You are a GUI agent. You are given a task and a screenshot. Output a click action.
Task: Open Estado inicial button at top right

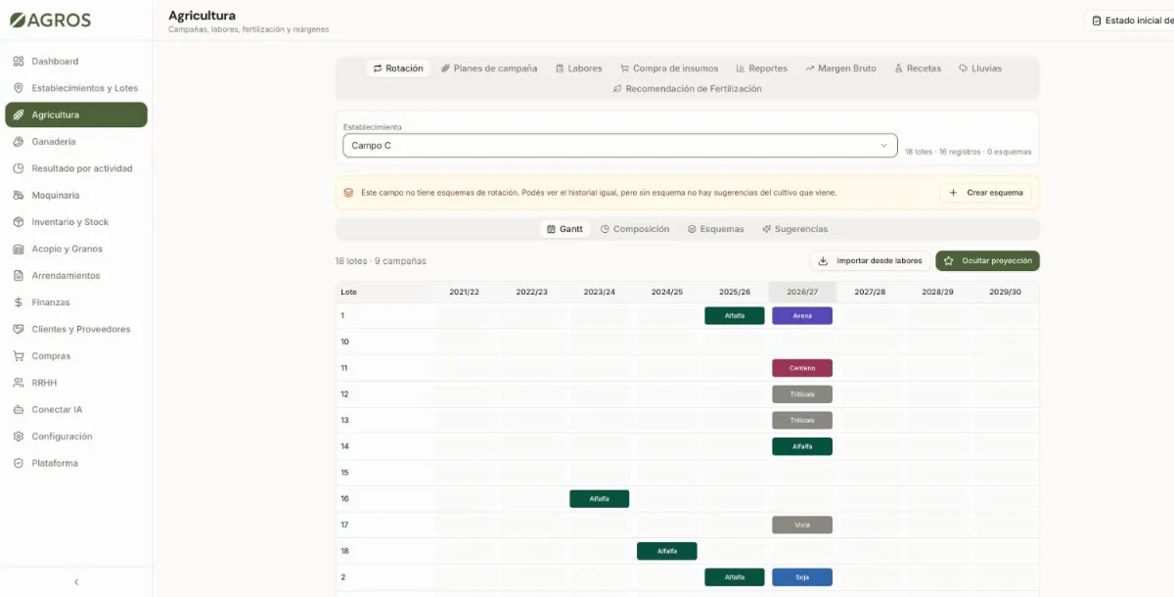[1130, 21]
